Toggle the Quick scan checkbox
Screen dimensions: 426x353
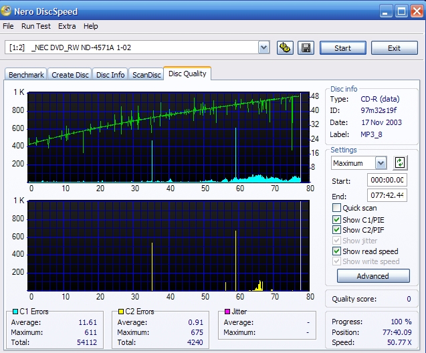coord(336,208)
